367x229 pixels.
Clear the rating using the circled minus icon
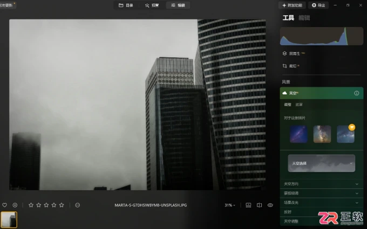78,205
